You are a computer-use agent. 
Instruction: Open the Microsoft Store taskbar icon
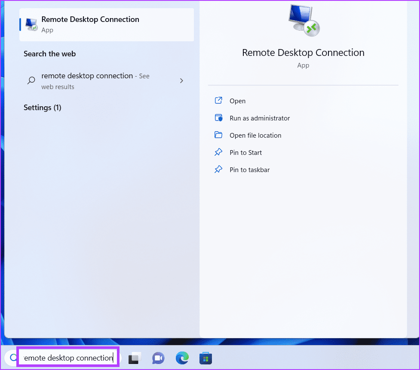click(x=206, y=358)
